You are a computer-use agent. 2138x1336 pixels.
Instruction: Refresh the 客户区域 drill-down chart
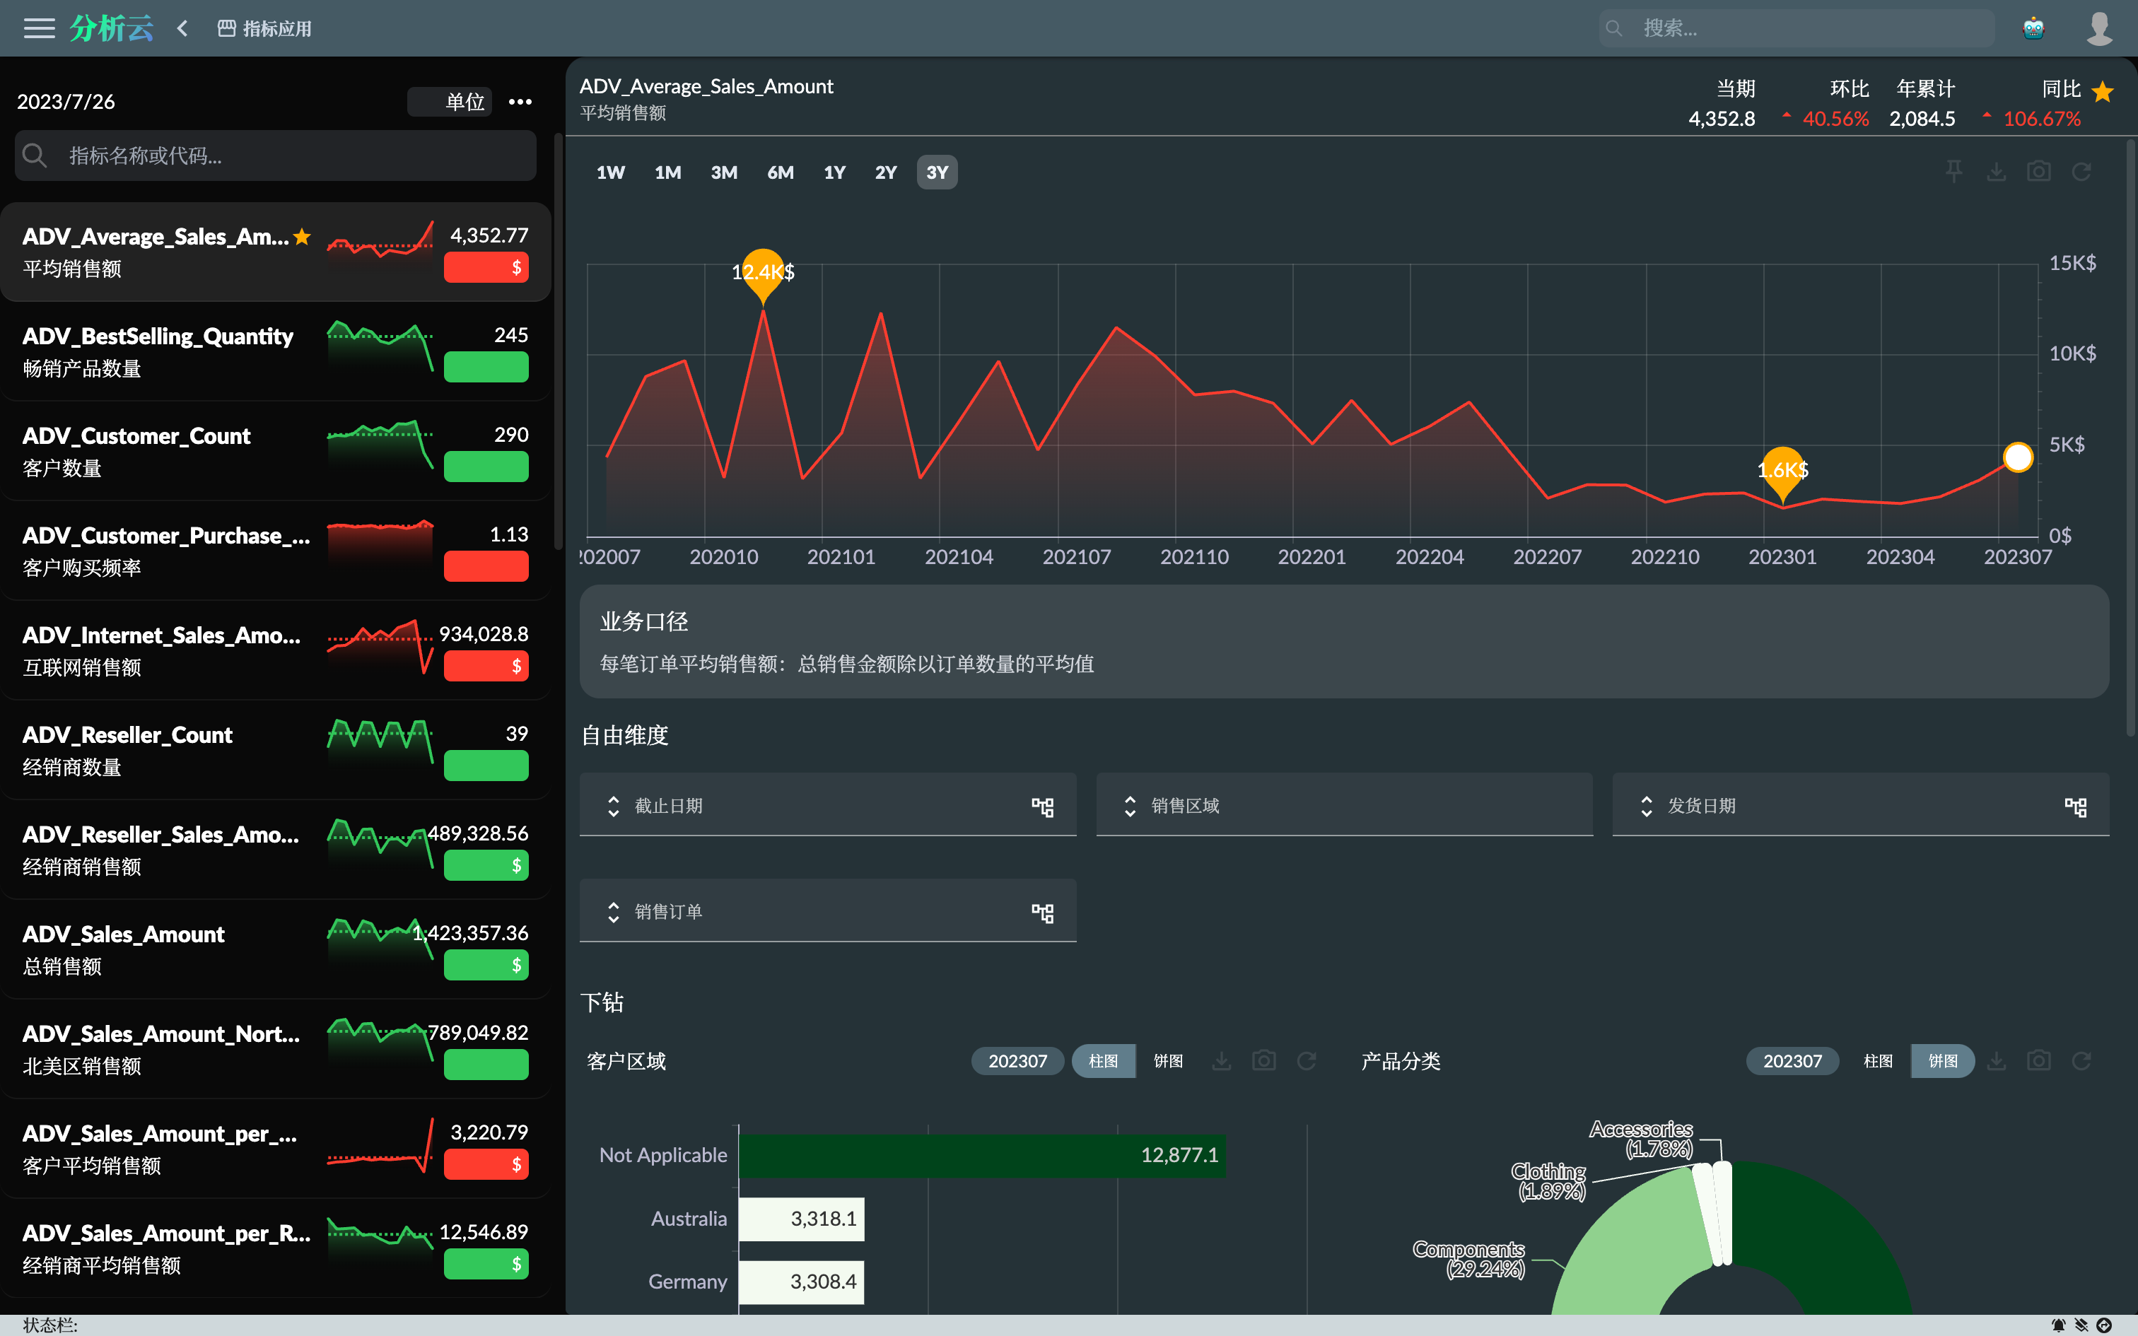point(1307,1061)
